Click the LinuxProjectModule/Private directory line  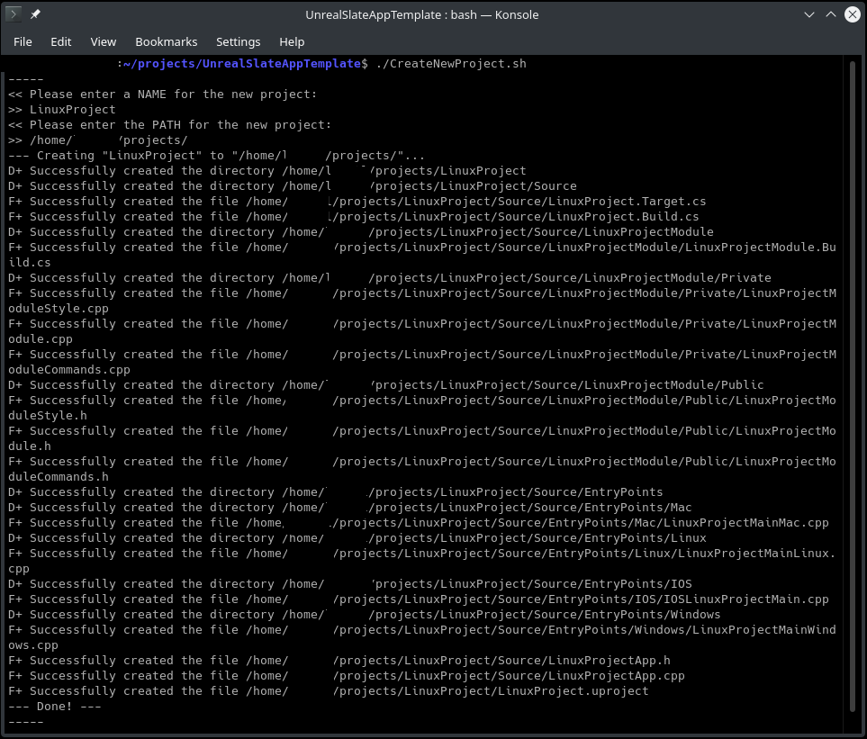390,278
